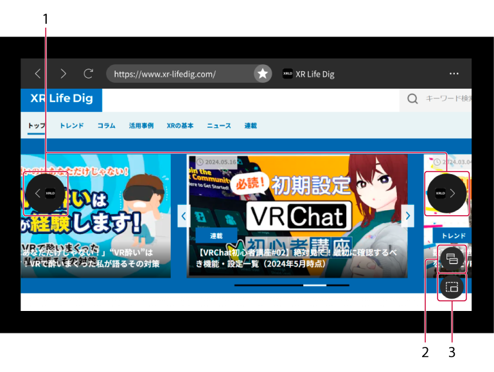Screen dimensions: 494x372
Task: Click the carousel slide position indicator bar
Action: (292, 285)
